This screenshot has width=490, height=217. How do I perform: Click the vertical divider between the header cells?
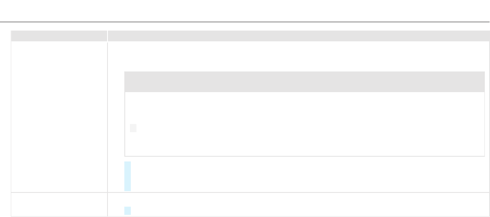tap(107, 36)
